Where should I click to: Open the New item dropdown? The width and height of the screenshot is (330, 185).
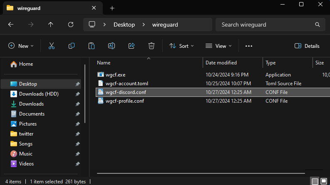(x=21, y=46)
